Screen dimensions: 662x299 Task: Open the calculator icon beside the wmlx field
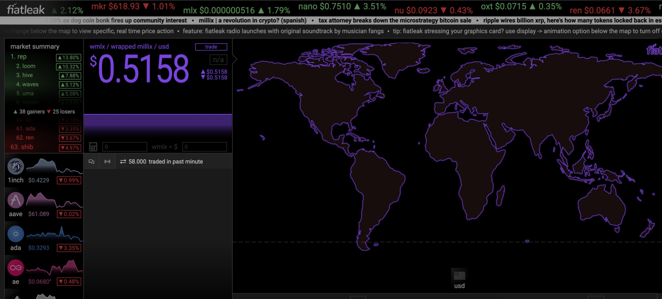click(93, 147)
